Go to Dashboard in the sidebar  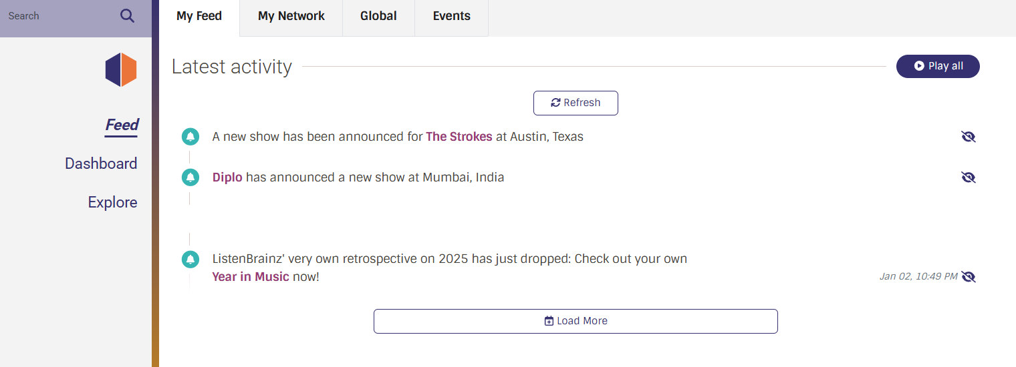(101, 163)
